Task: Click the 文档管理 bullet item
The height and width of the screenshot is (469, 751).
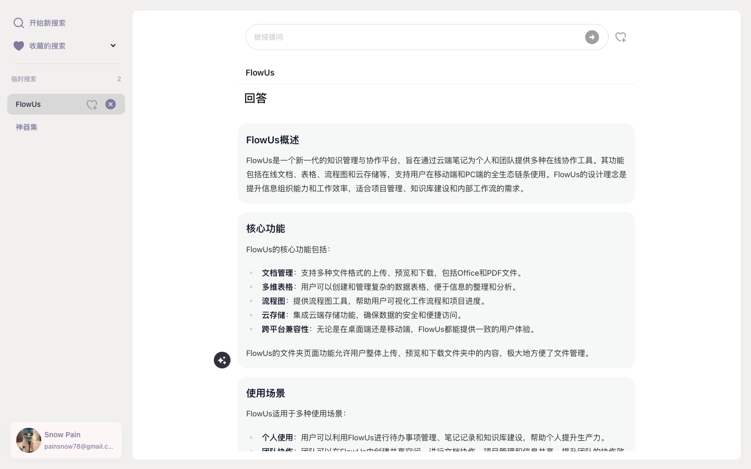Action: [x=393, y=273]
